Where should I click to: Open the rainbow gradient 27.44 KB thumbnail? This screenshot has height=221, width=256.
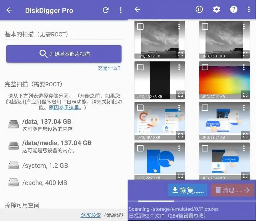point(224,80)
